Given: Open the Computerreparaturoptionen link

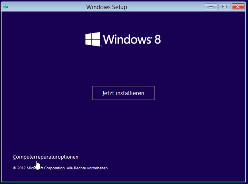Looking at the screenshot, I should click(46, 157).
